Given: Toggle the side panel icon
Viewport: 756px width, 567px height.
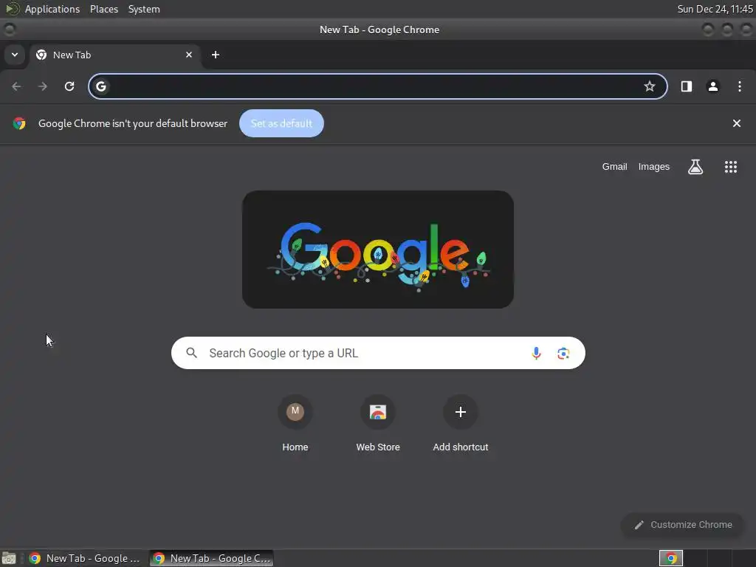Looking at the screenshot, I should [x=686, y=86].
